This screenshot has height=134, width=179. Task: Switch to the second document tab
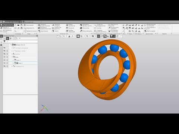click(x=28, y=22)
